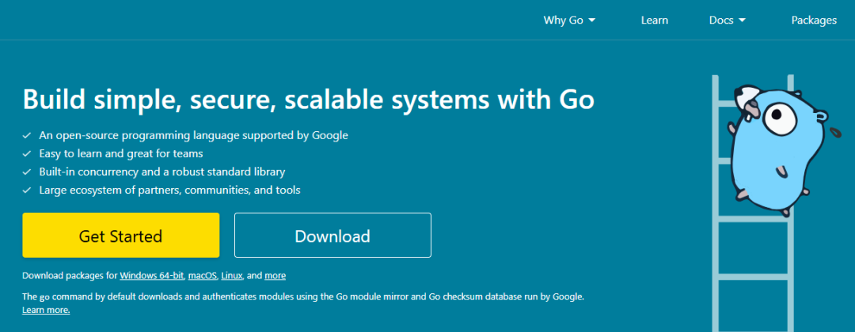This screenshot has height=332, width=855.
Task: Click the checkmark beside 'Easy to learn'
Action: (26, 153)
